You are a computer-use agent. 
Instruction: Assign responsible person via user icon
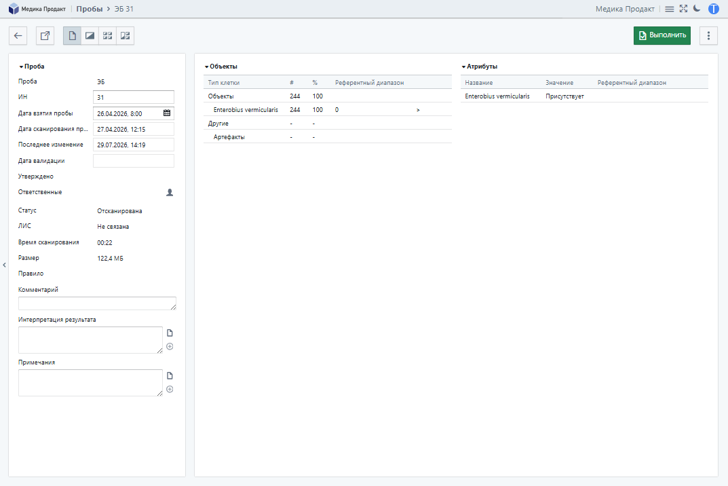pyautogui.click(x=170, y=192)
